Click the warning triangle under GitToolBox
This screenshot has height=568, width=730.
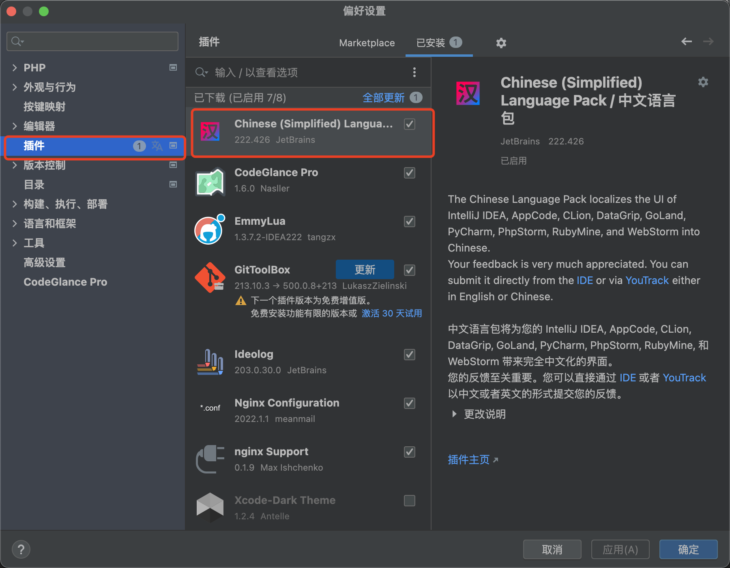[241, 301]
